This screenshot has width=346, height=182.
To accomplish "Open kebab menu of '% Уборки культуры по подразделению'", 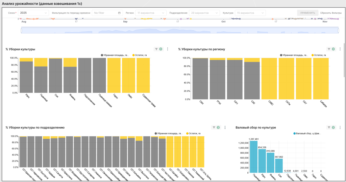I will point(225,128).
